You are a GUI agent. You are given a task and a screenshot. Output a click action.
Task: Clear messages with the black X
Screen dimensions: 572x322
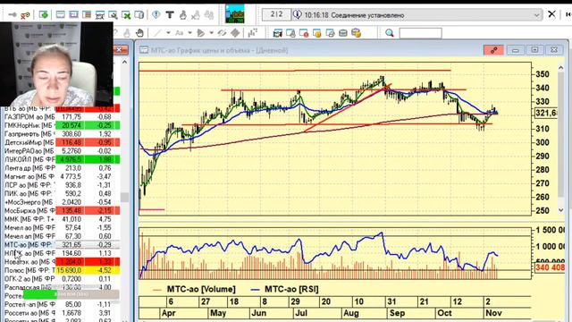pyautogui.click(x=551, y=14)
